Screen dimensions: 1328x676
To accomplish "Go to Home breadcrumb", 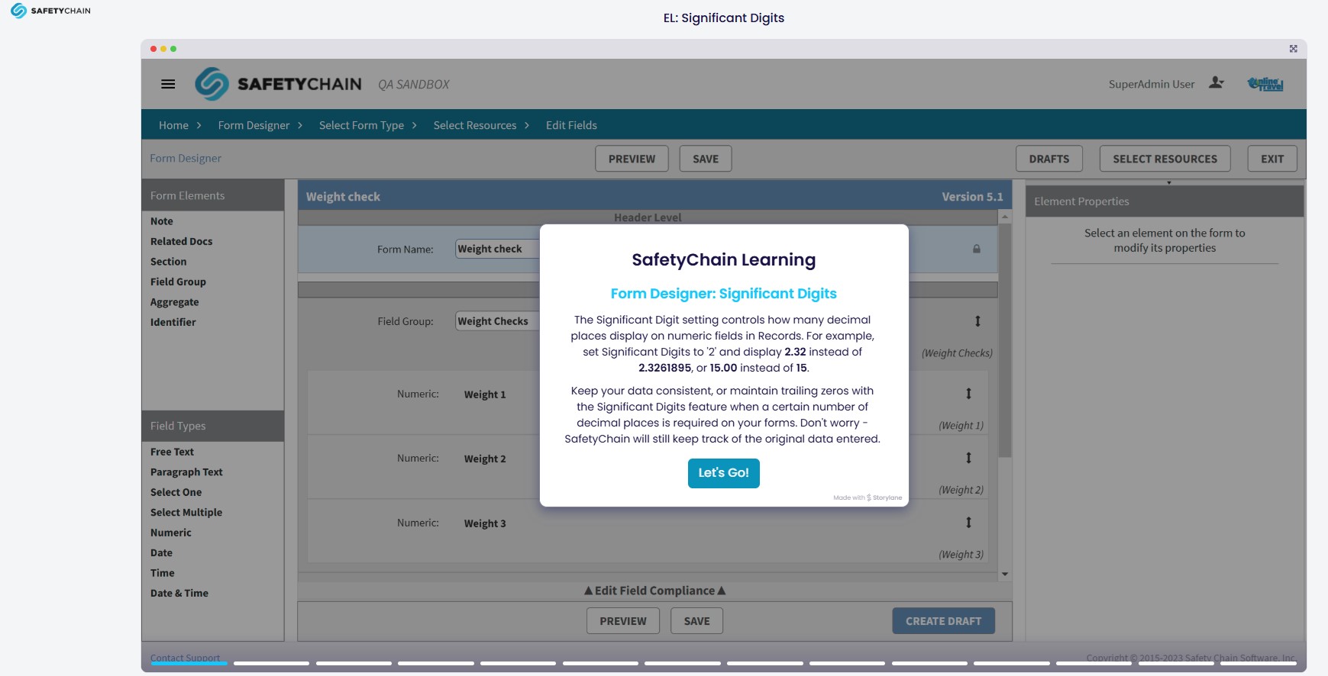I will 173,125.
